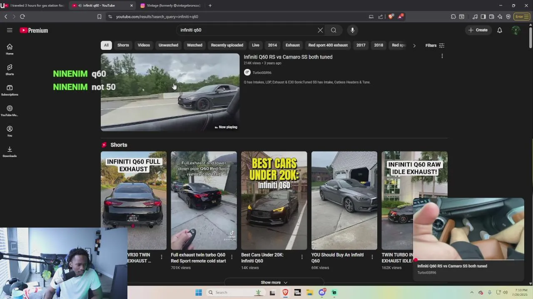Click the Create button

(x=478, y=30)
